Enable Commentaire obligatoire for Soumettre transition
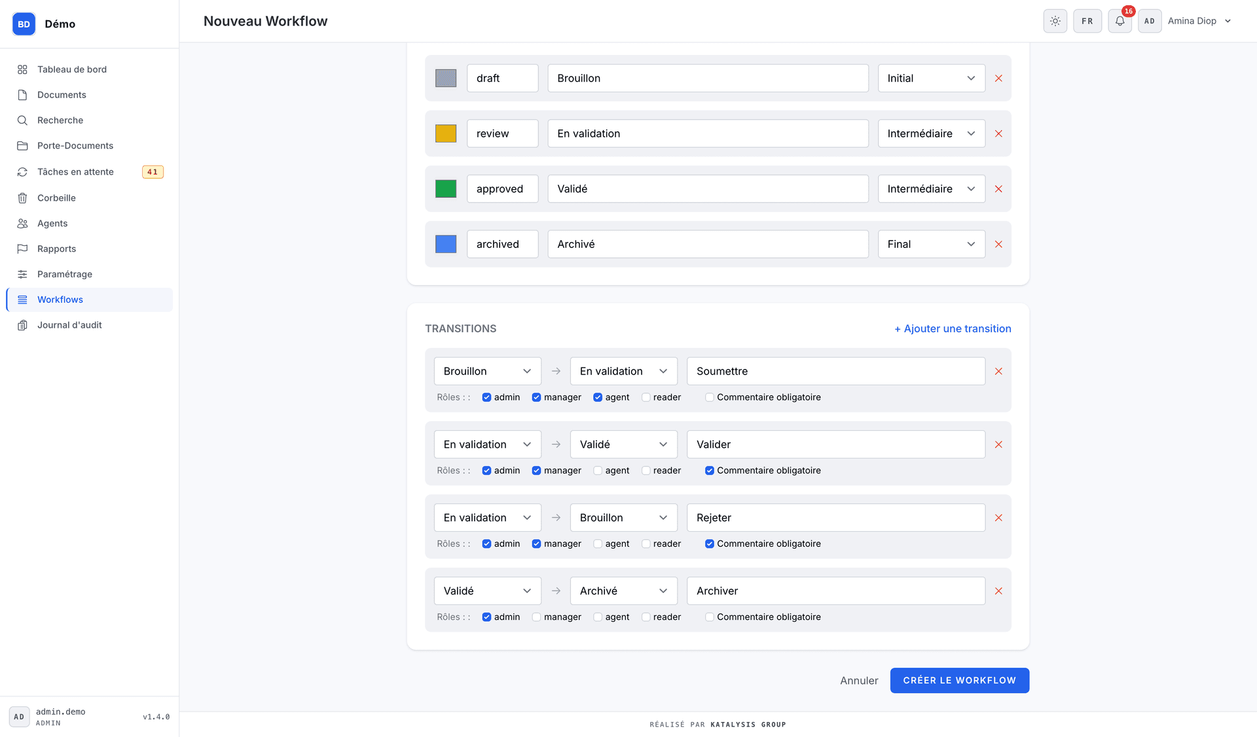This screenshot has width=1257, height=737. (710, 398)
